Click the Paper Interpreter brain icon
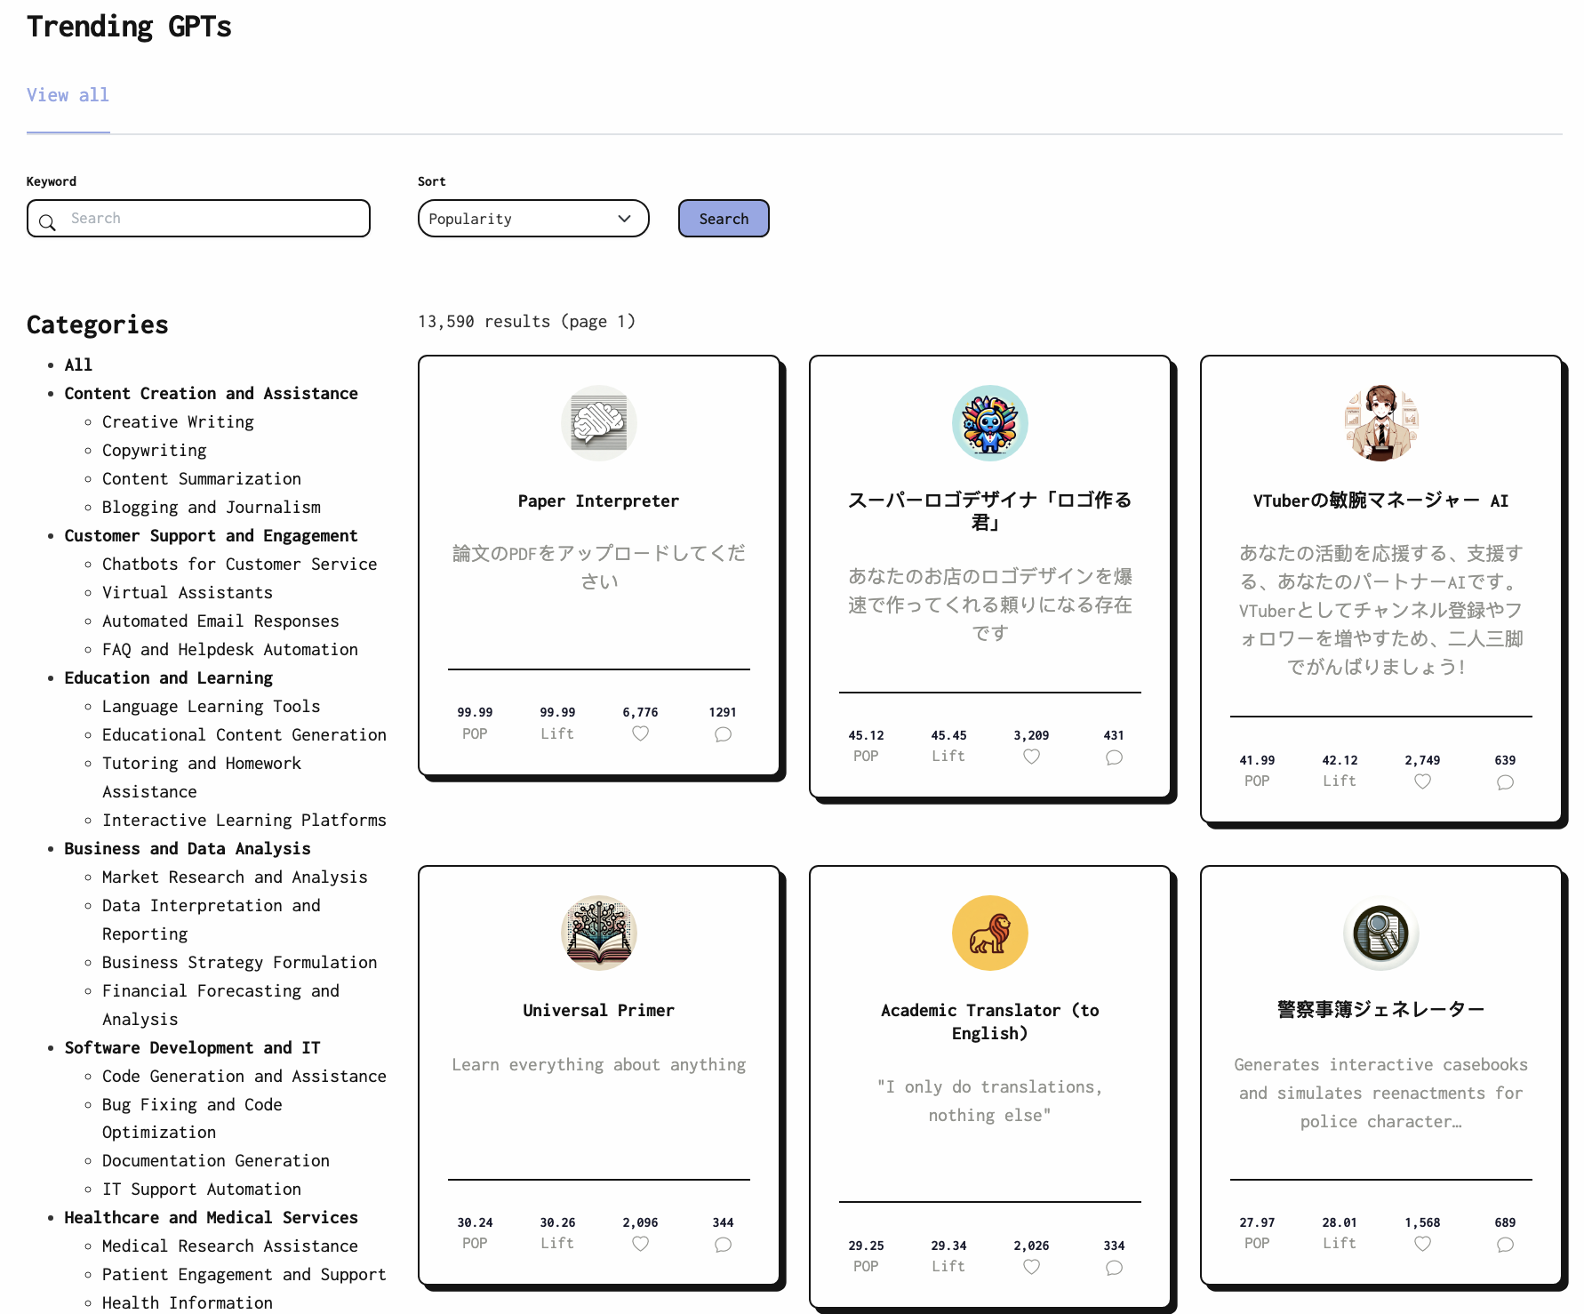Screen dimensions: 1584x1314 coord(598,423)
